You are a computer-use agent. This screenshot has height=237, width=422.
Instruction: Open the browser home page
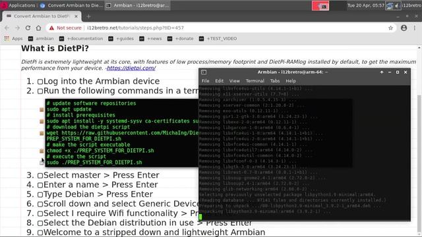pos(38,28)
